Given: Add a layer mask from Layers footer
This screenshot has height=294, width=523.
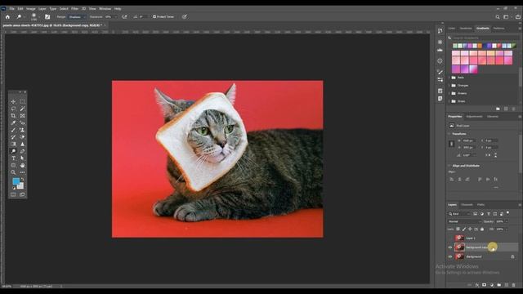Looking at the screenshot, I should pyautogui.click(x=484, y=285).
